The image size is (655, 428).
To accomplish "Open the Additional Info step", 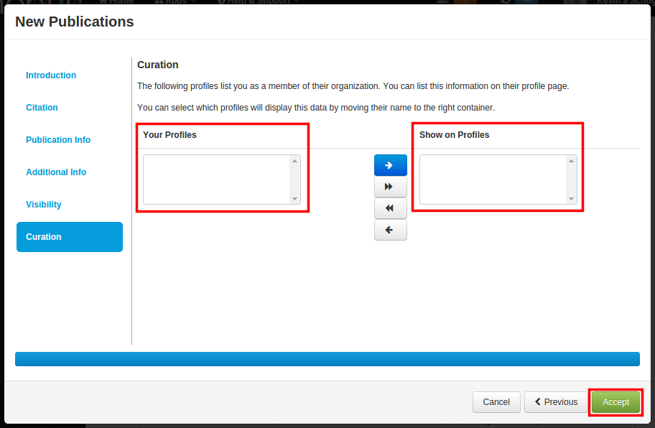I will point(56,172).
